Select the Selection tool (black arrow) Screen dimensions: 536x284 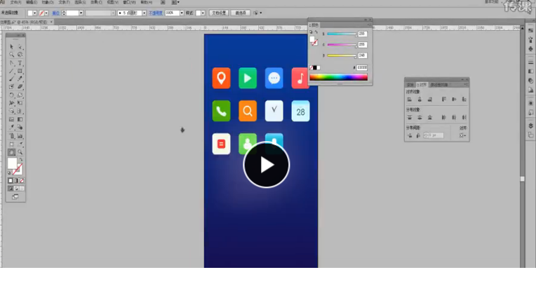(x=12, y=46)
